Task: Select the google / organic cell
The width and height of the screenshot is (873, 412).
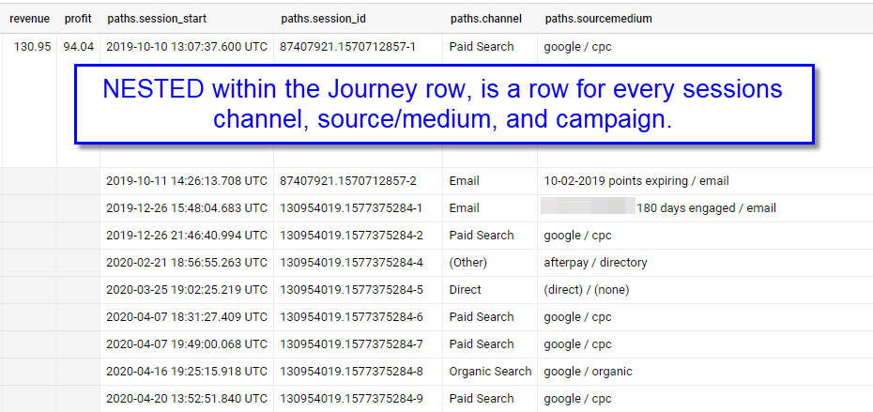Action: pyautogui.click(x=588, y=372)
